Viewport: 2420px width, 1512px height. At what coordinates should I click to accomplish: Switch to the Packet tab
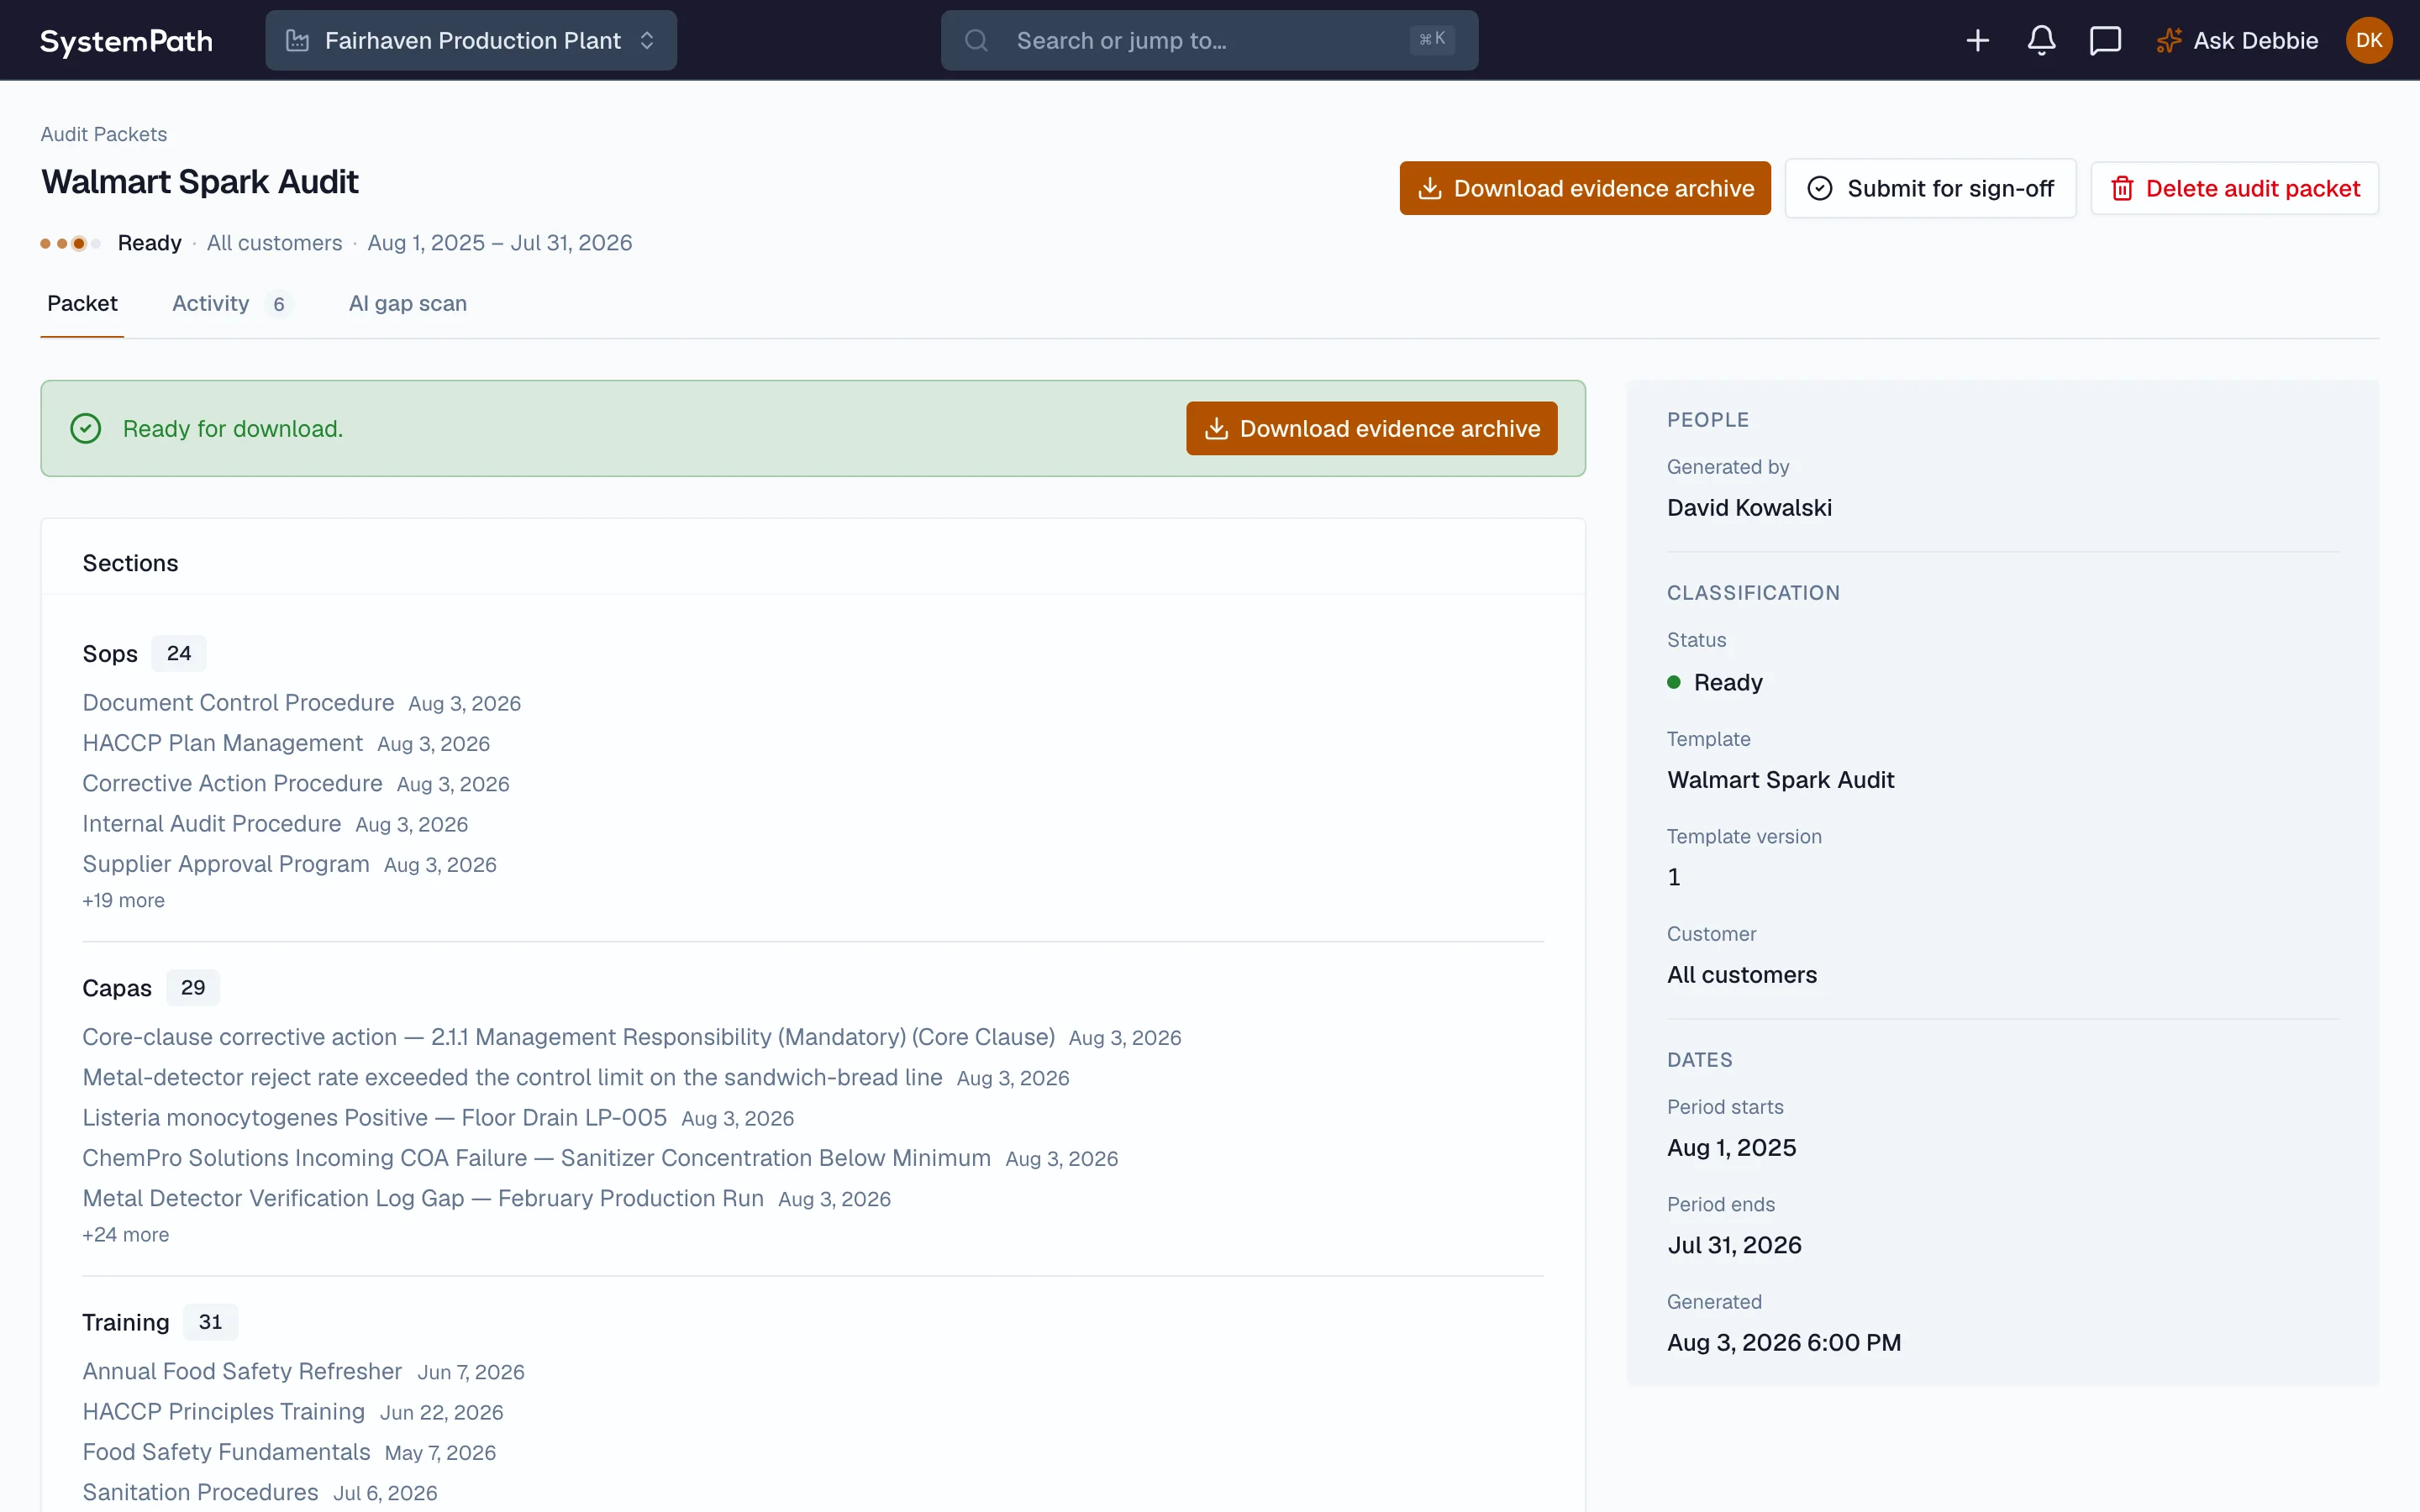click(82, 303)
